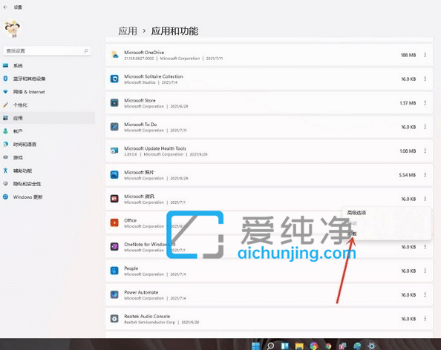Open the Windows Start button in taskbar
The image size is (441, 350).
click(x=255, y=346)
